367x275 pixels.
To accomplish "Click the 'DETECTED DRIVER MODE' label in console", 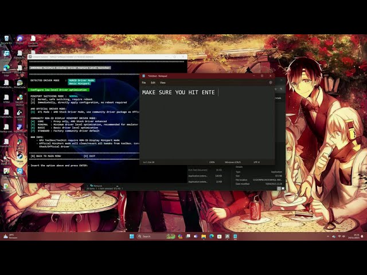I will coord(45,80).
